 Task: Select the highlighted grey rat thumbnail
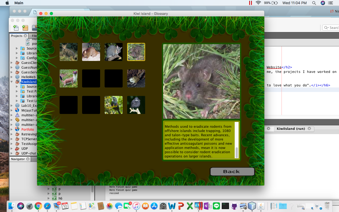pos(136,52)
